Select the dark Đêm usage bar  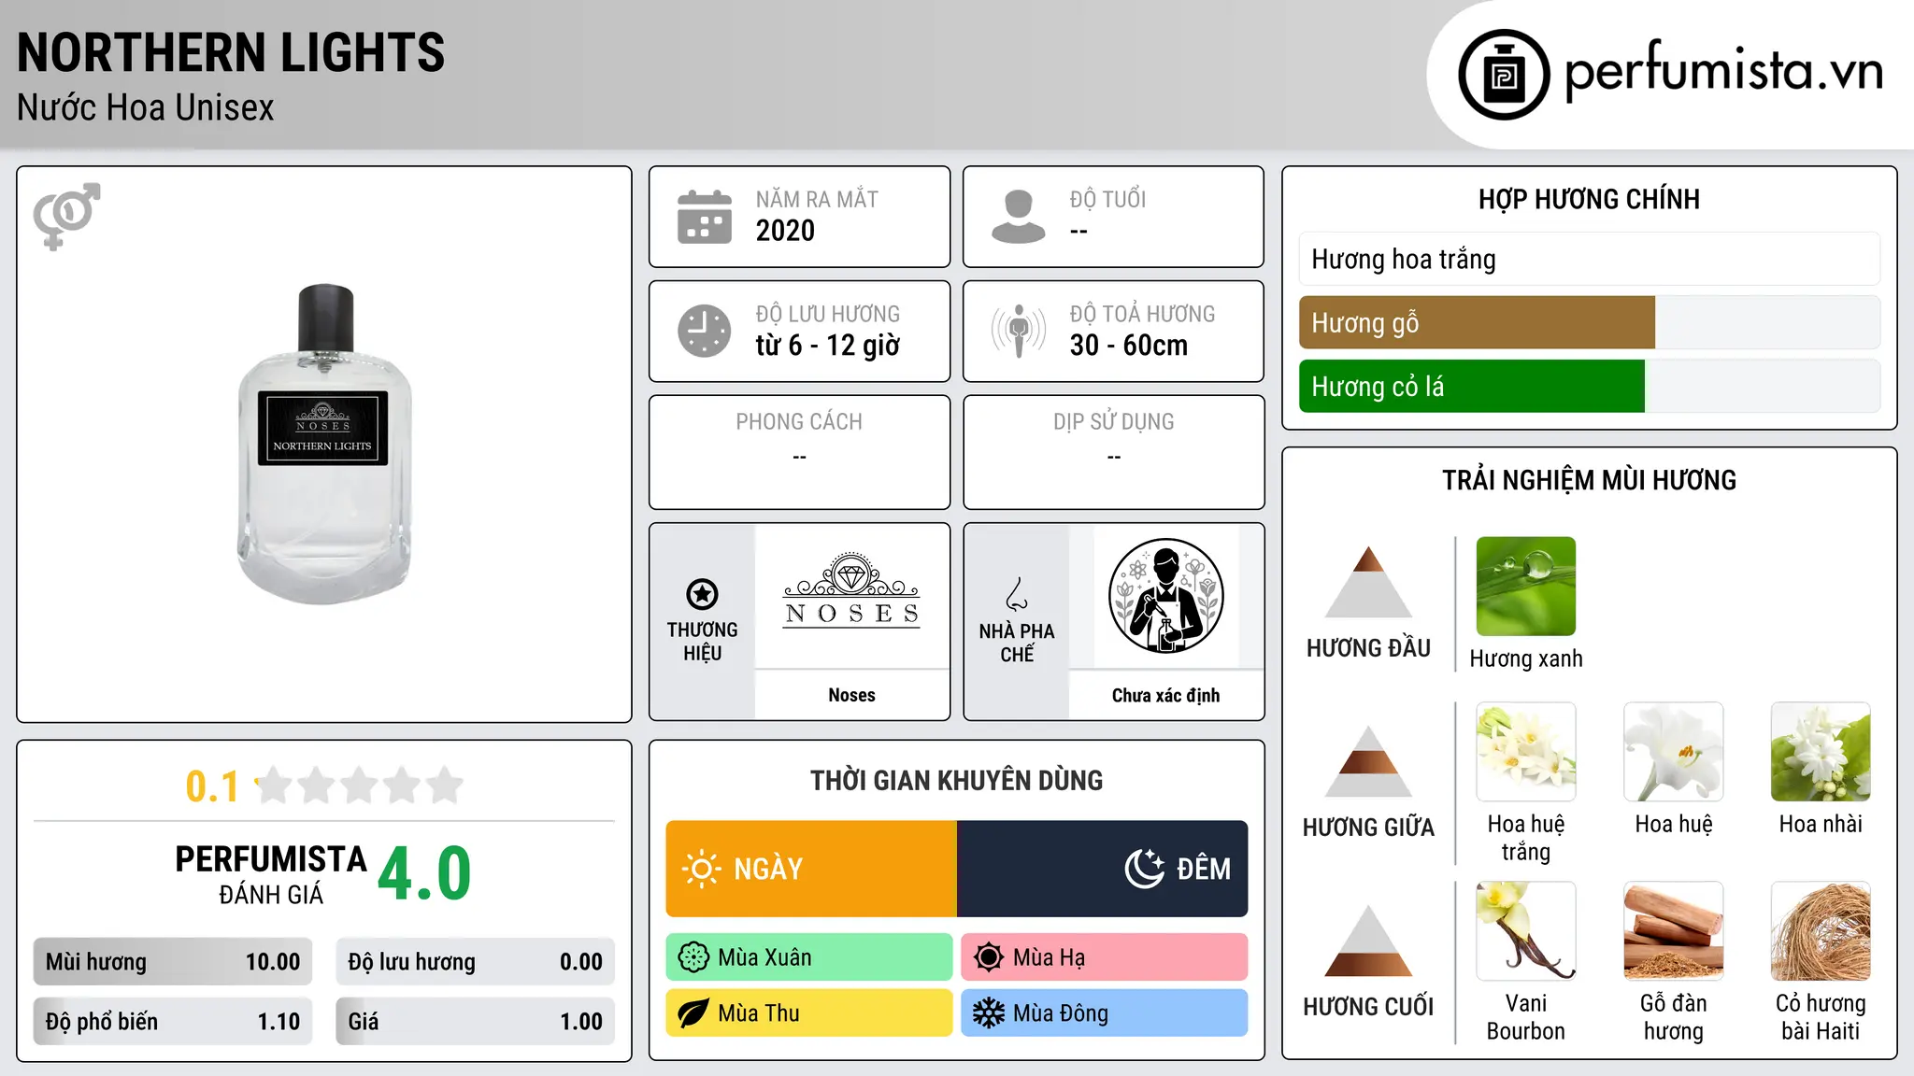pos(1103,869)
